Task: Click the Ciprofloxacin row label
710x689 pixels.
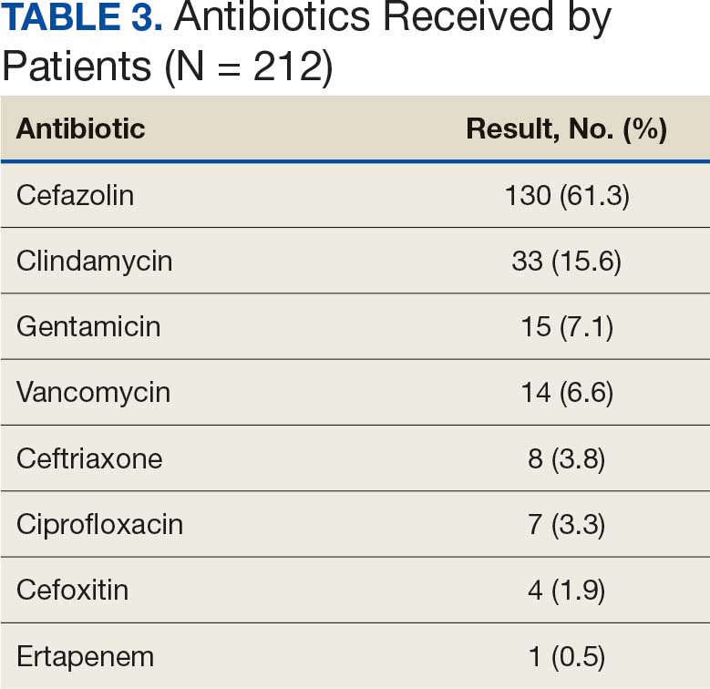Action: click(x=99, y=524)
